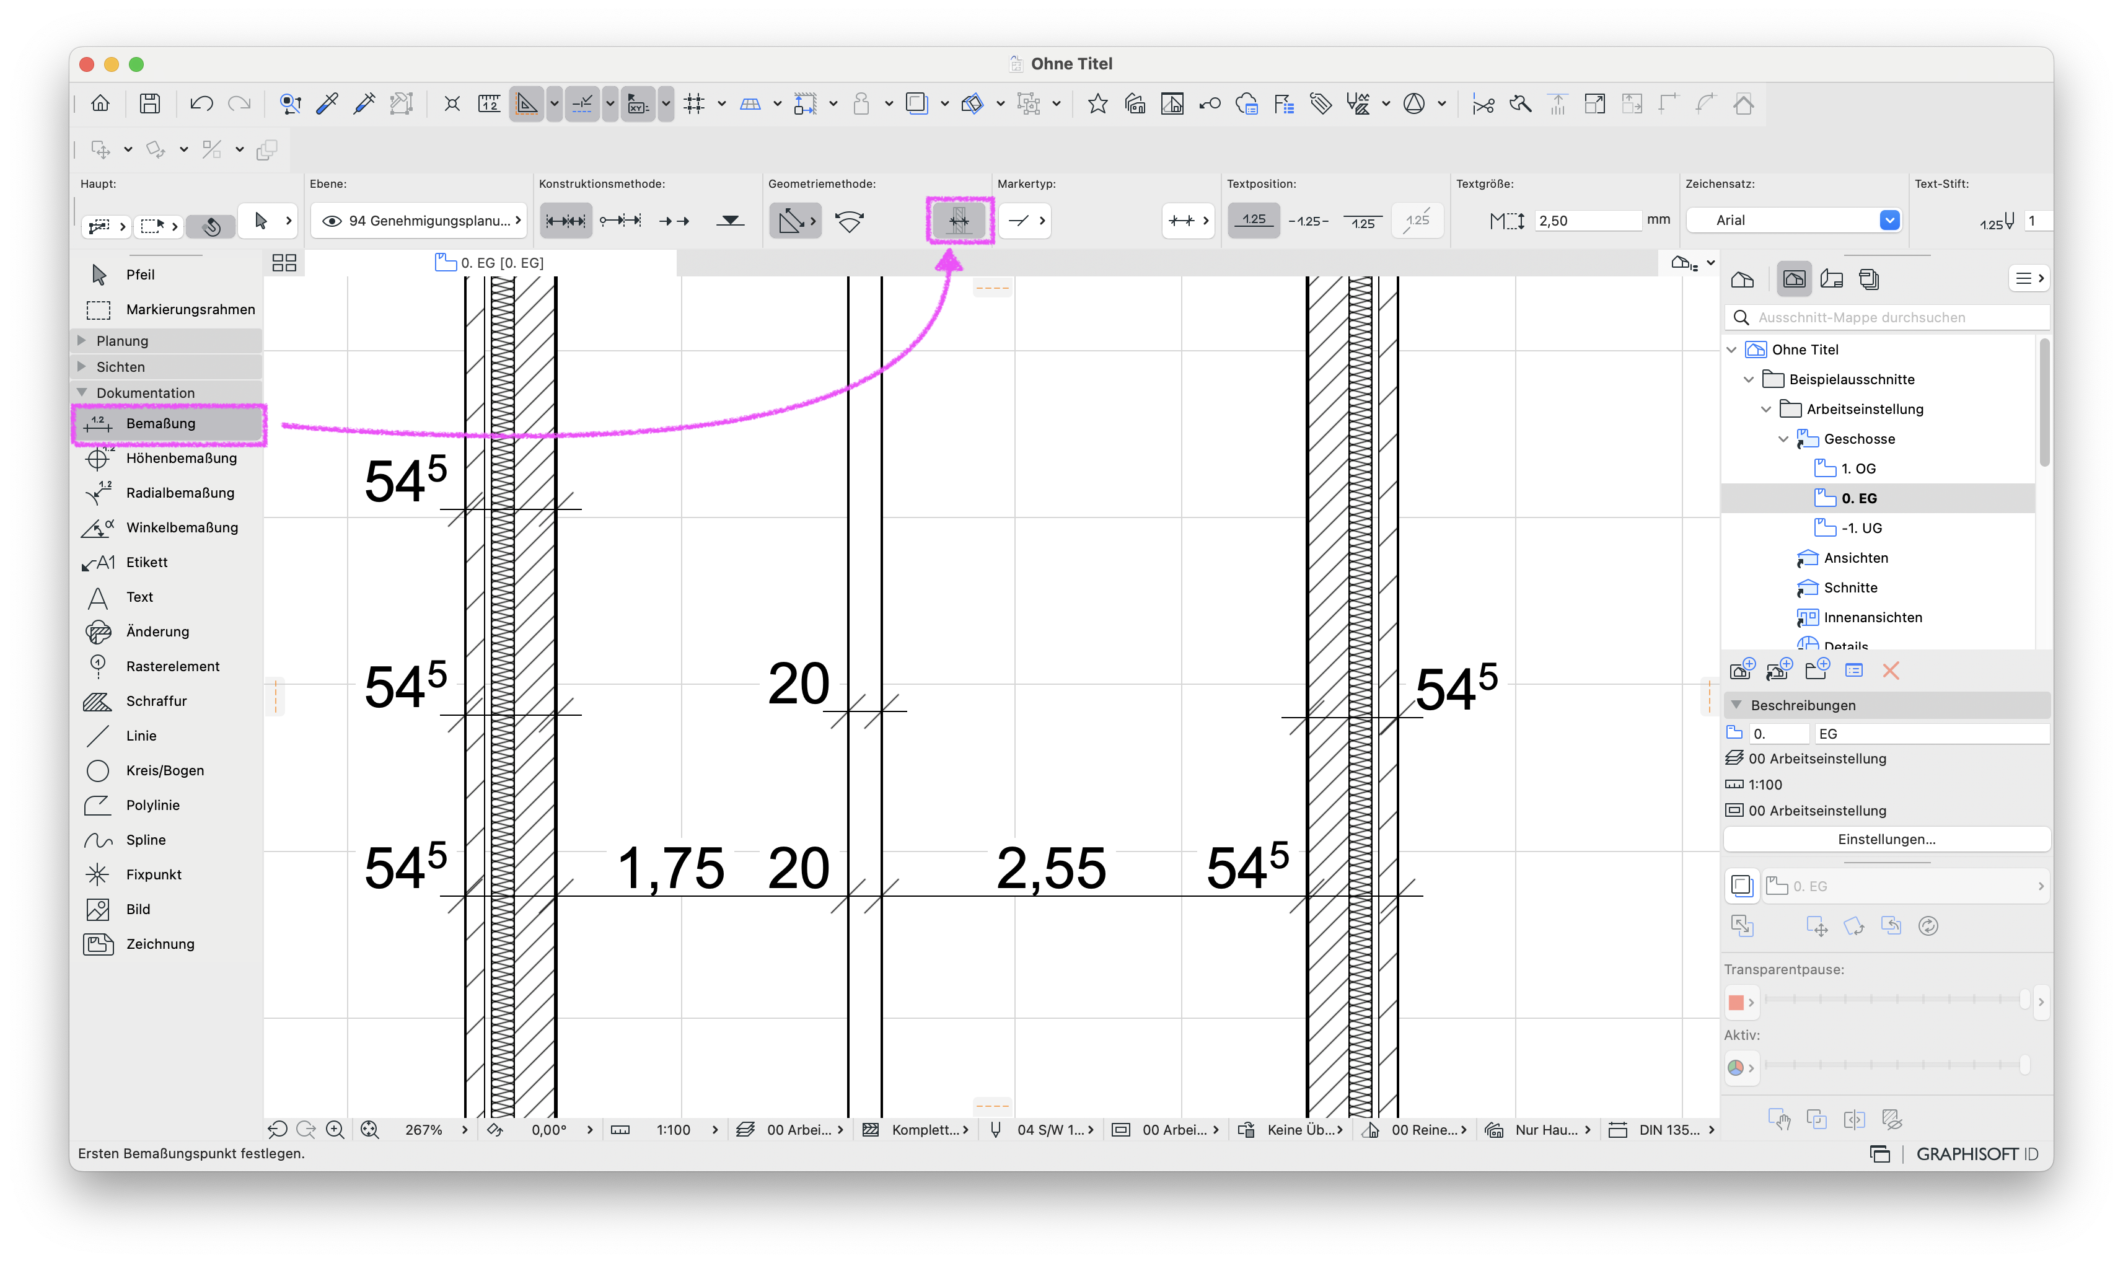Select the Höhenbemaßung tool
The height and width of the screenshot is (1263, 2123).
[167, 458]
